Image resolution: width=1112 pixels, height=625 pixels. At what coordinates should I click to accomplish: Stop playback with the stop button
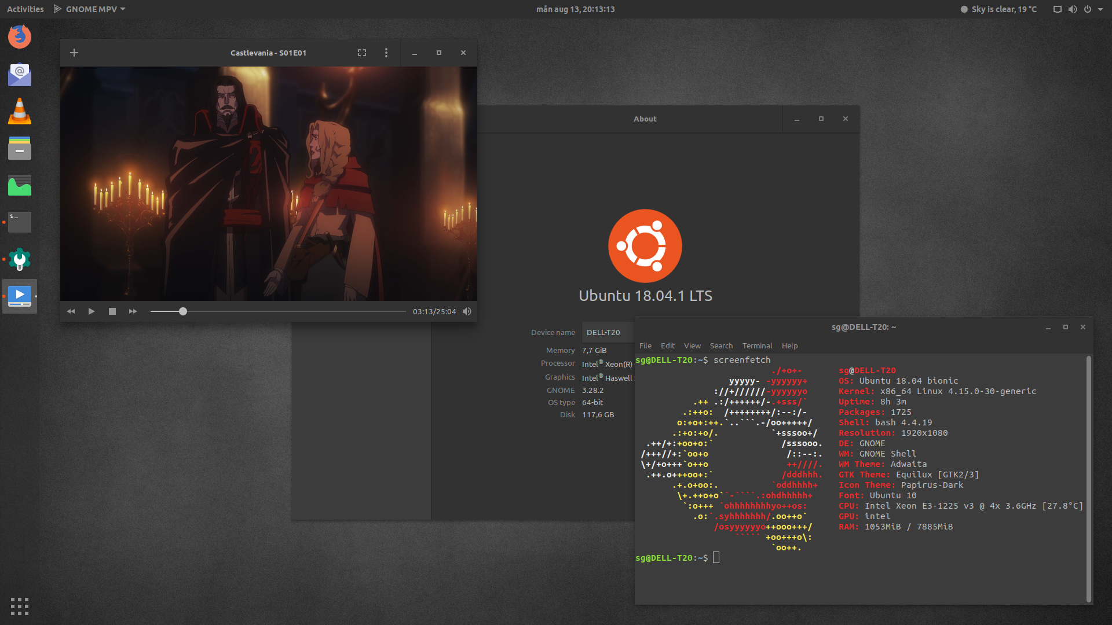coord(112,311)
